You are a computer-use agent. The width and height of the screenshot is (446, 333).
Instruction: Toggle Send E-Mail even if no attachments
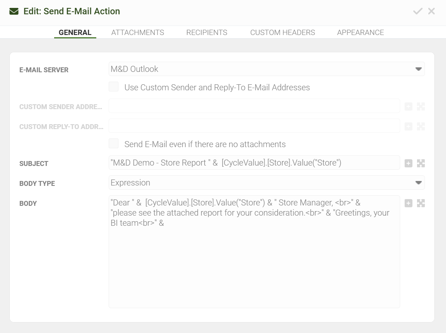(114, 143)
